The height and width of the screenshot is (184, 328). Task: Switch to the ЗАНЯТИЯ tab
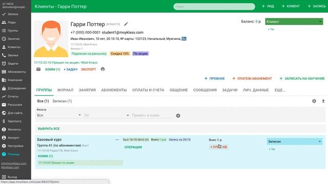click(x=87, y=90)
